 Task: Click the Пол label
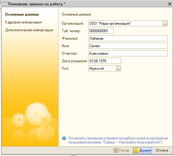(65, 68)
